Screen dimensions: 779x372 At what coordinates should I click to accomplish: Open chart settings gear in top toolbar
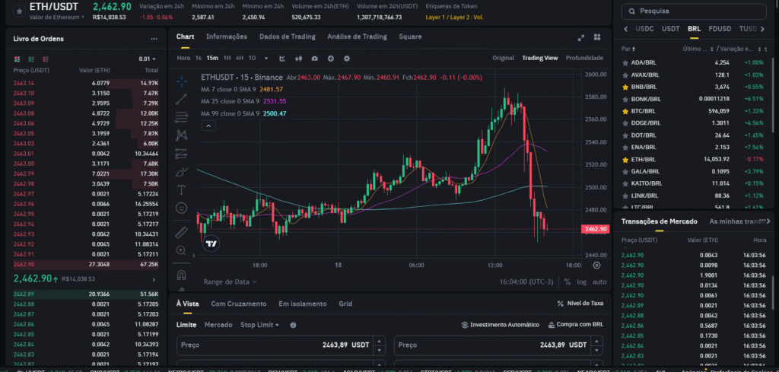point(347,58)
